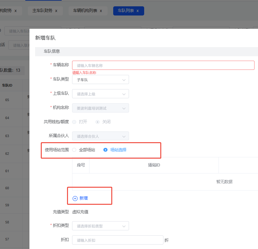This screenshot has width=258, height=249.
Task: Click the 虚拟充值 value text
Action: coord(80,212)
